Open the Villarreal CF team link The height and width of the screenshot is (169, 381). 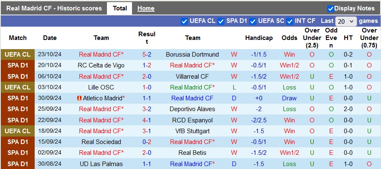[x=192, y=76]
